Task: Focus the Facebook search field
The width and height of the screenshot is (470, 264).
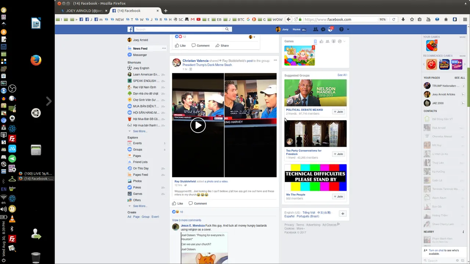Action: (179, 29)
